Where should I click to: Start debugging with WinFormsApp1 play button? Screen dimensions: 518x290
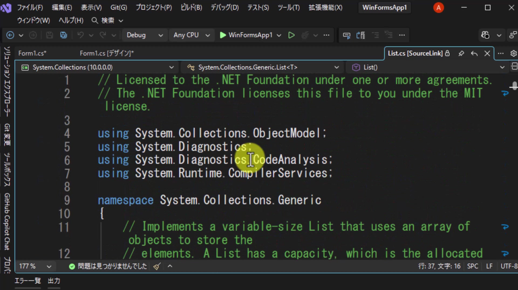pos(246,35)
